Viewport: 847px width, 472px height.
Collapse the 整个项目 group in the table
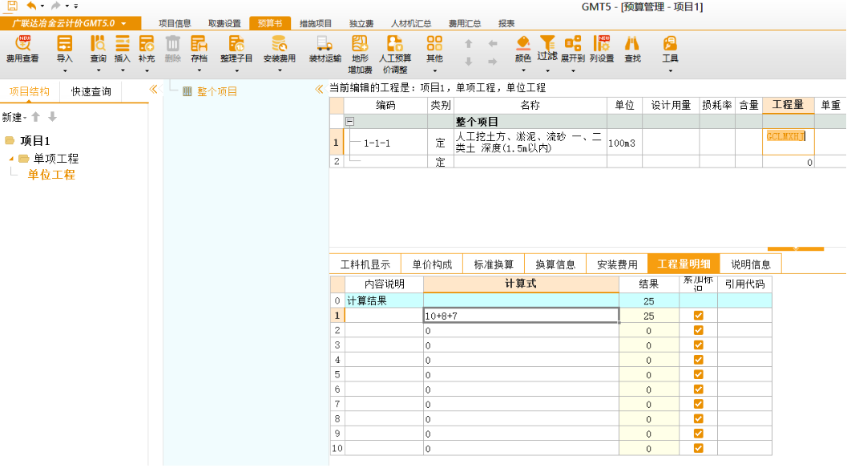[350, 122]
